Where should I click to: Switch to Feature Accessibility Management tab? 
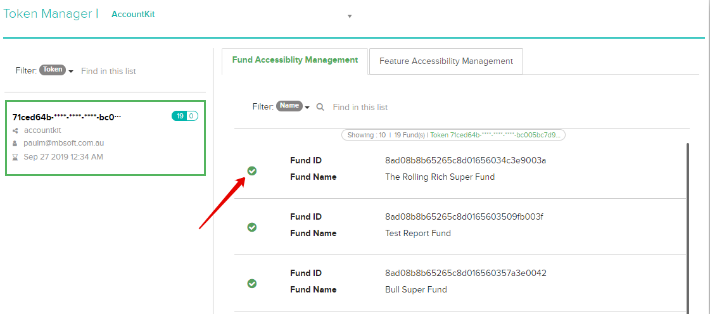coord(446,61)
